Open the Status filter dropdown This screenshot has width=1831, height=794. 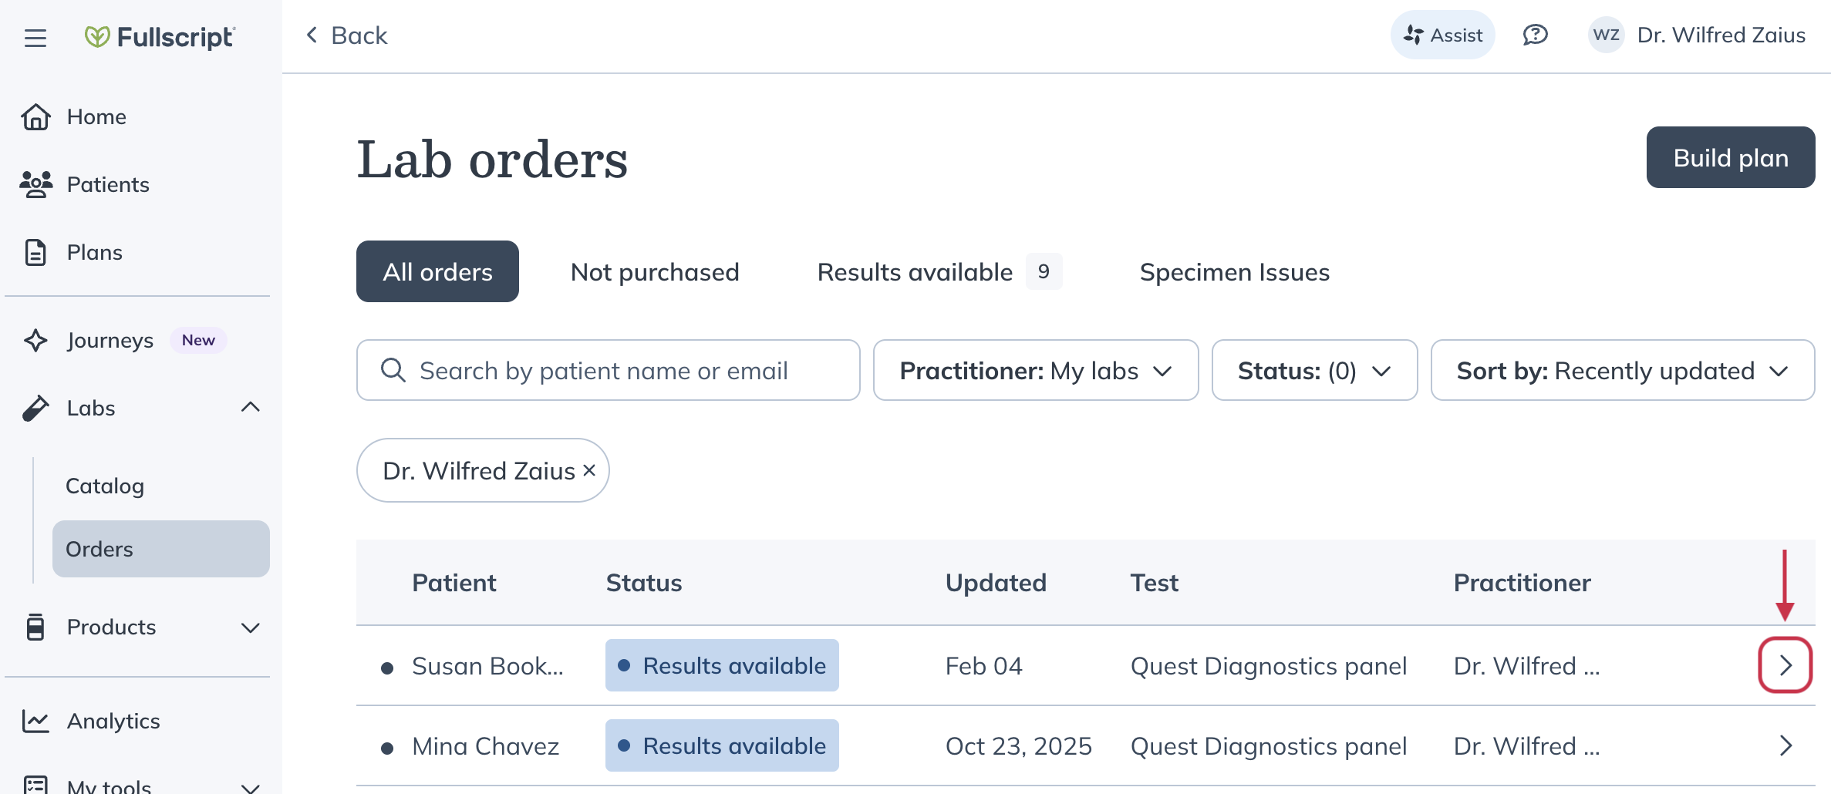1313,370
